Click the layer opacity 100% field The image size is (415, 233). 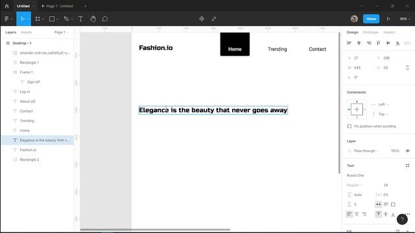tap(395, 151)
